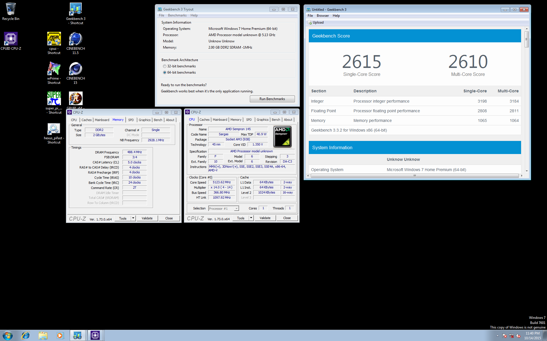Open File menu in Untitled Geekbench 3

tap(310, 16)
